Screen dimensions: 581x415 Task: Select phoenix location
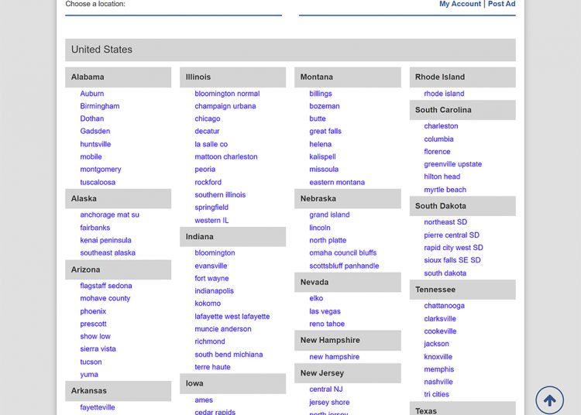tap(93, 312)
